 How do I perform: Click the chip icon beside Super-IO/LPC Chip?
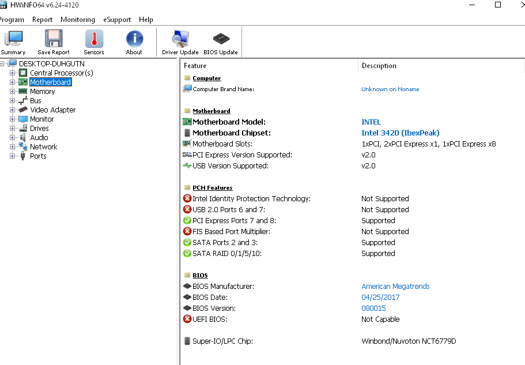coord(187,341)
